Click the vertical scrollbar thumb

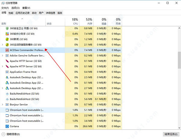179,60
